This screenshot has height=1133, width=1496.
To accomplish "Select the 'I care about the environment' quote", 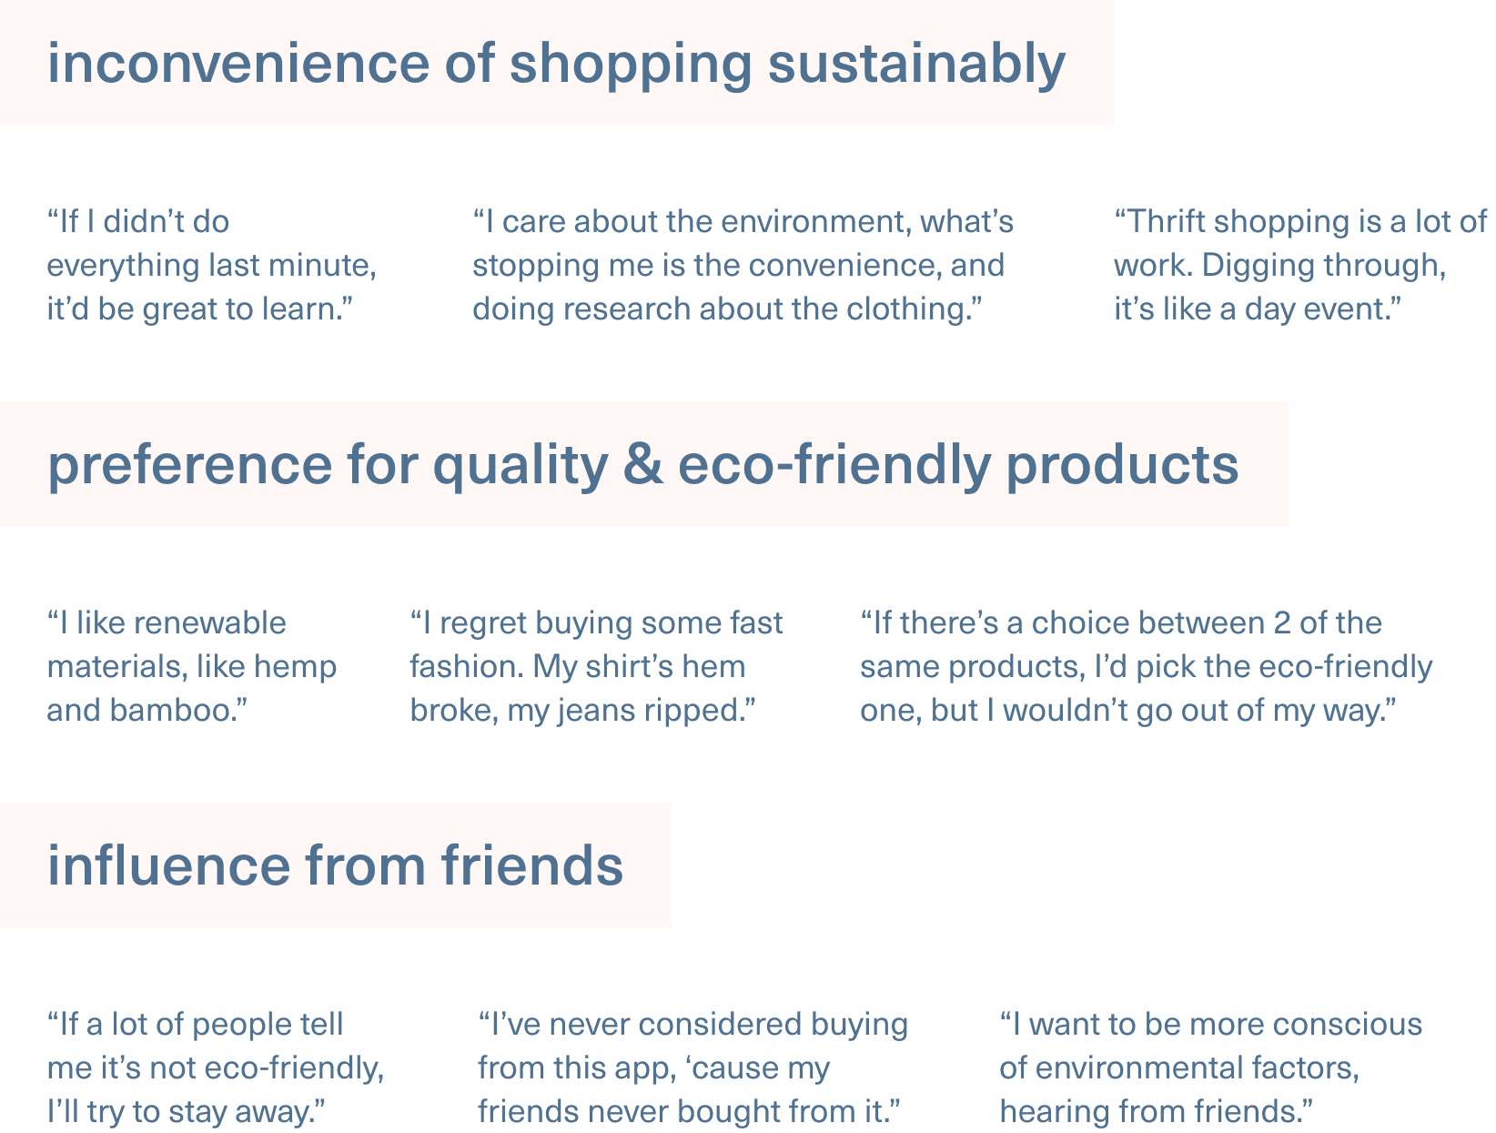I will [743, 265].
